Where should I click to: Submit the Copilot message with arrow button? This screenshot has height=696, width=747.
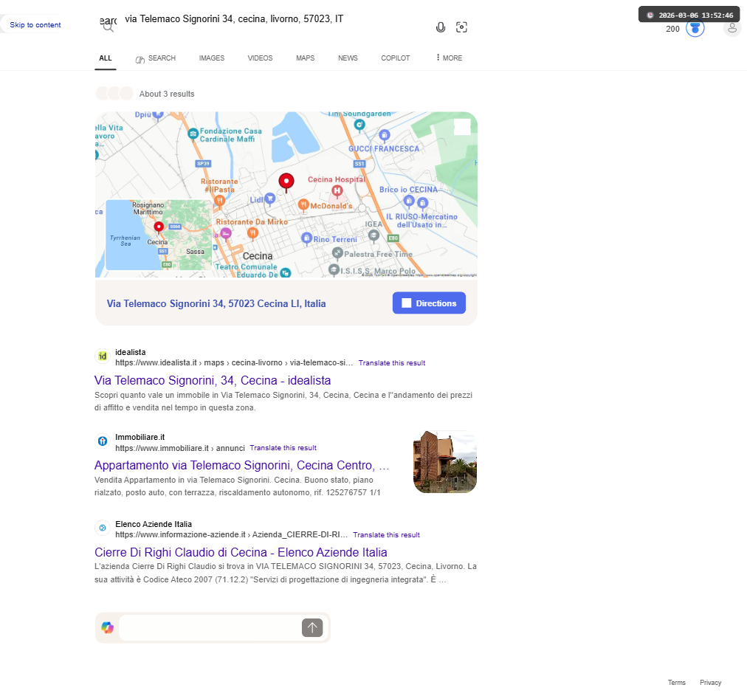tap(312, 627)
